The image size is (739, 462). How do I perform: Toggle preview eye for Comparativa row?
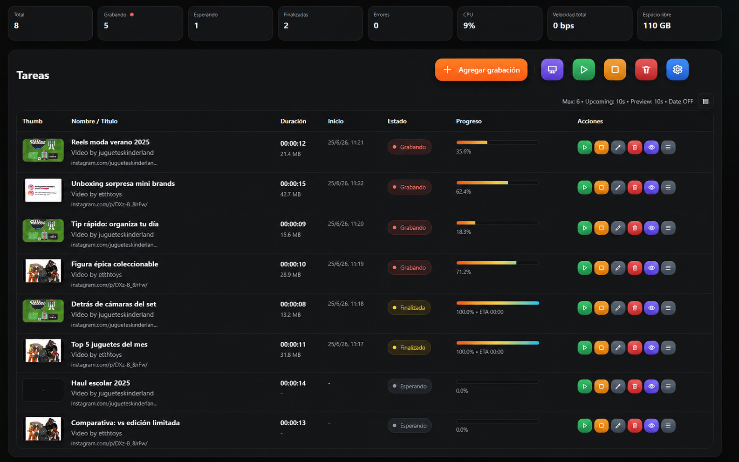pyautogui.click(x=651, y=426)
